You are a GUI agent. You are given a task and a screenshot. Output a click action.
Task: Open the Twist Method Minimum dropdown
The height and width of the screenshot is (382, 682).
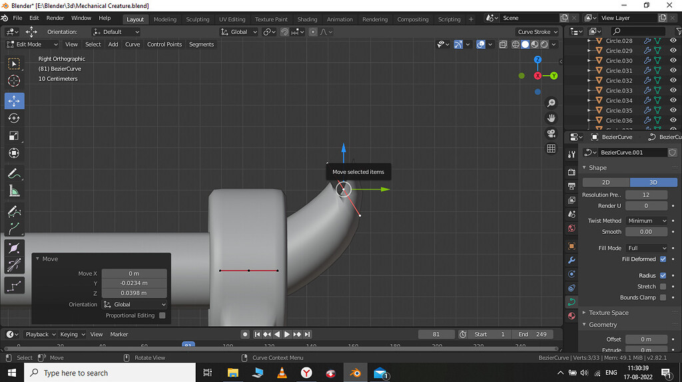pos(647,221)
